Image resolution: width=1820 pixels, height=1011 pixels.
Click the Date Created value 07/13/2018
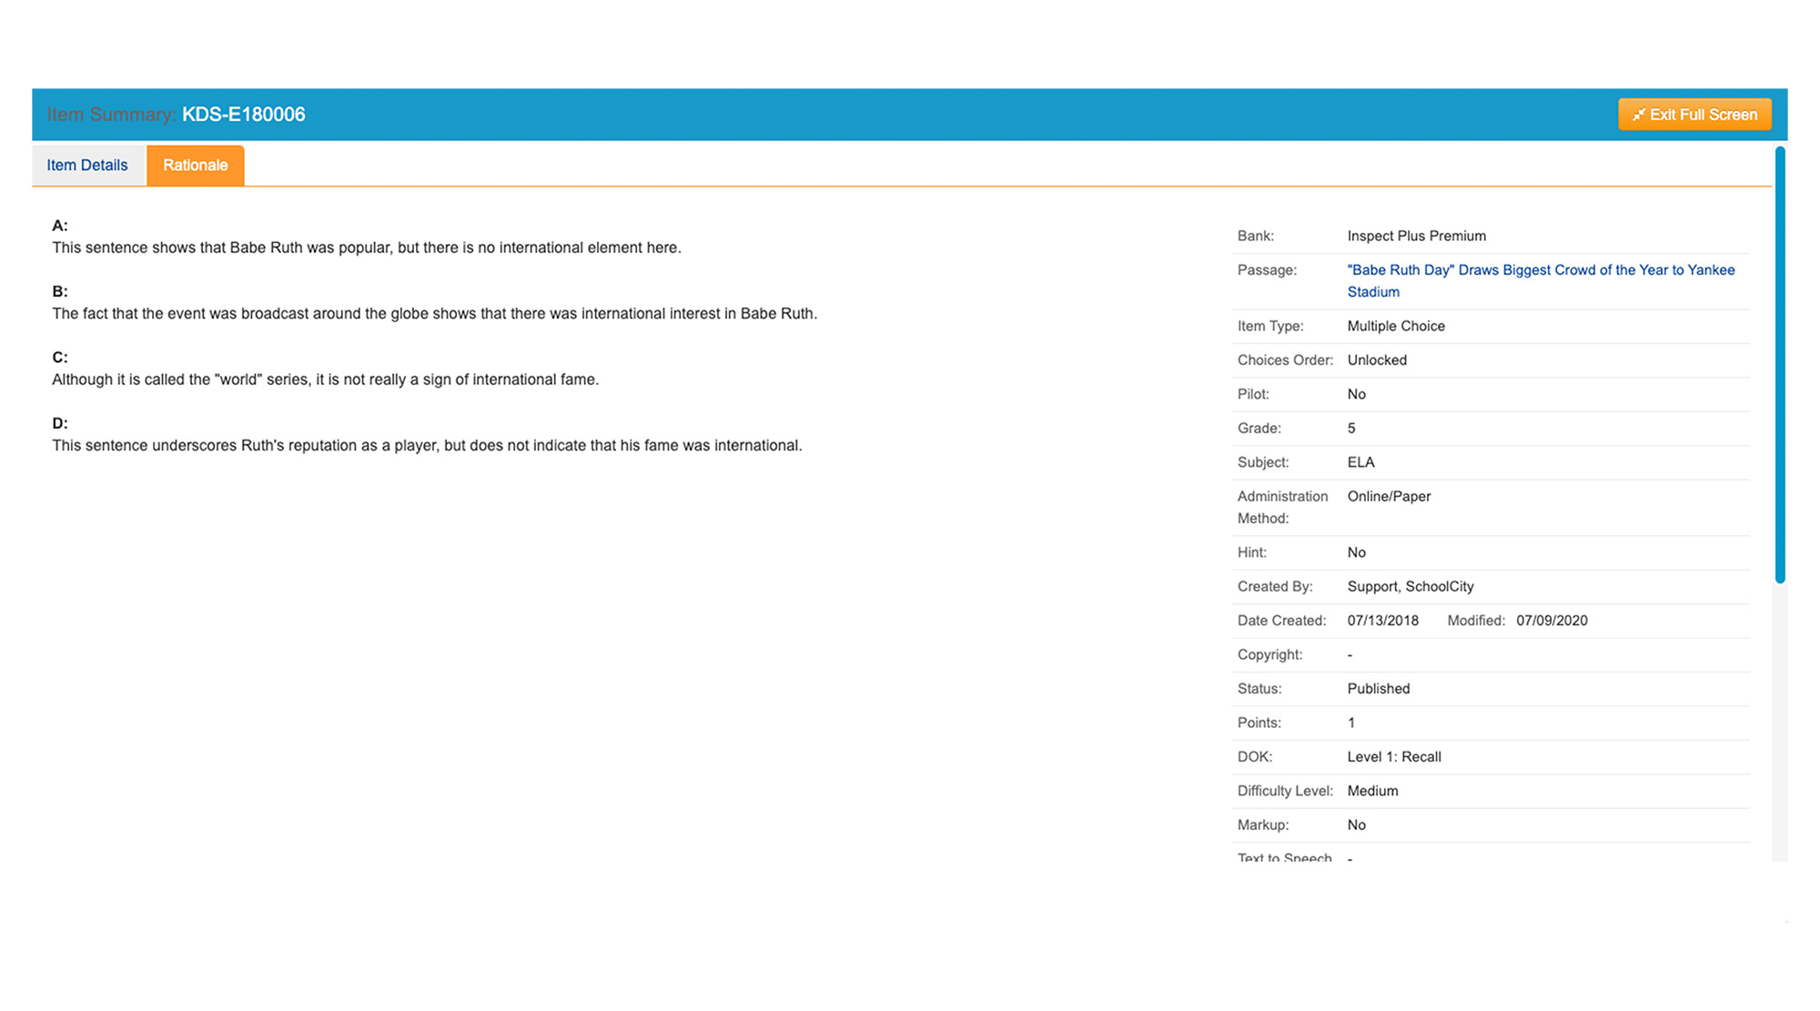[1382, 621]
